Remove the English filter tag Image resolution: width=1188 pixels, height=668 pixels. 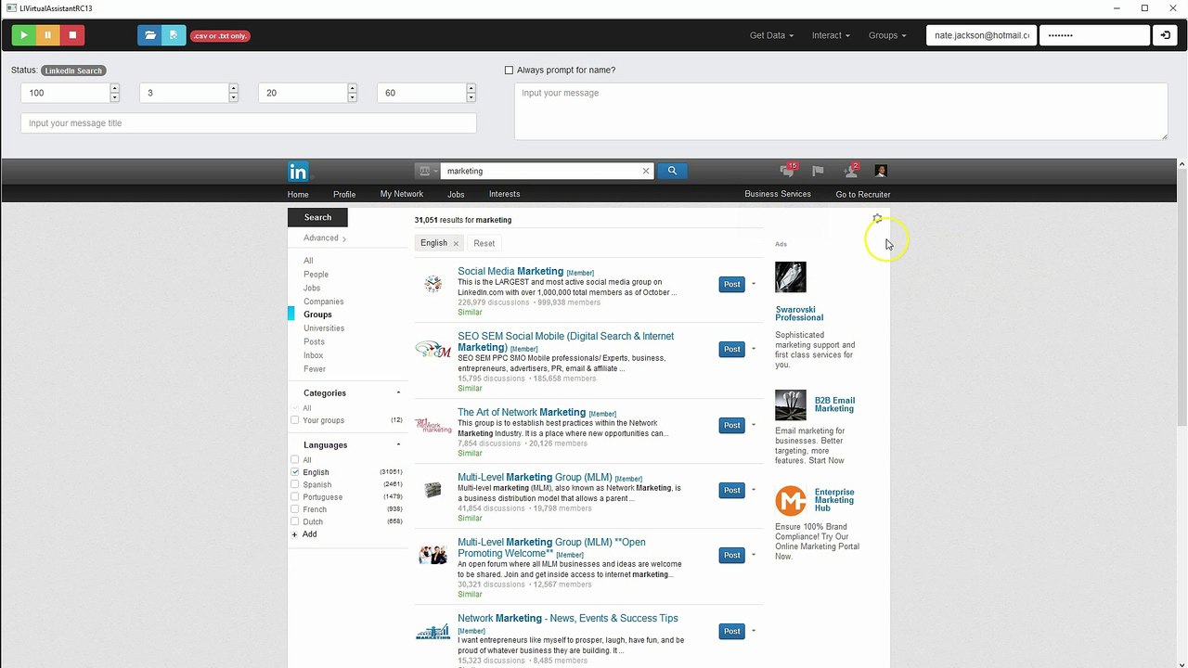pos(456,243)
